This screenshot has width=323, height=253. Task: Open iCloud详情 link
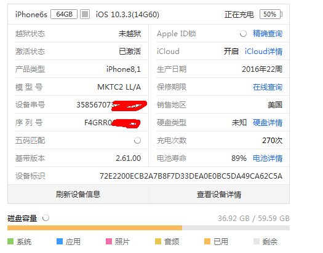(x=263, y=52)
